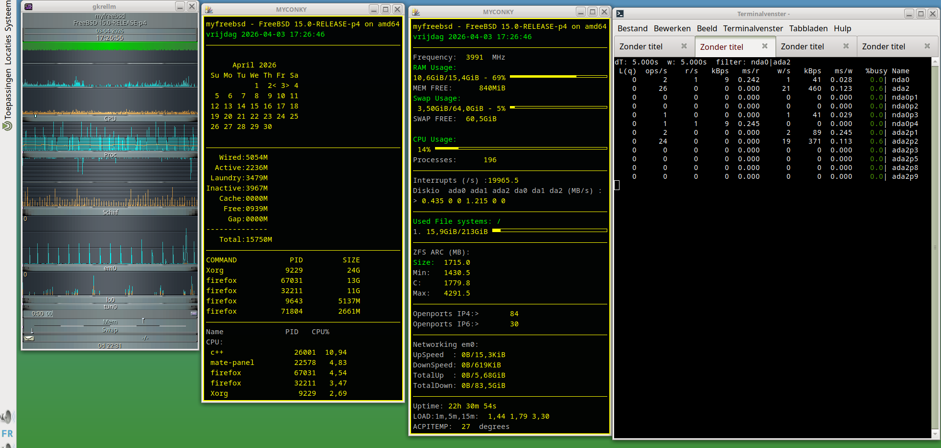Close the first Zonder titel tab
Viewport: 941px width, 448px height.
(684, 46)
